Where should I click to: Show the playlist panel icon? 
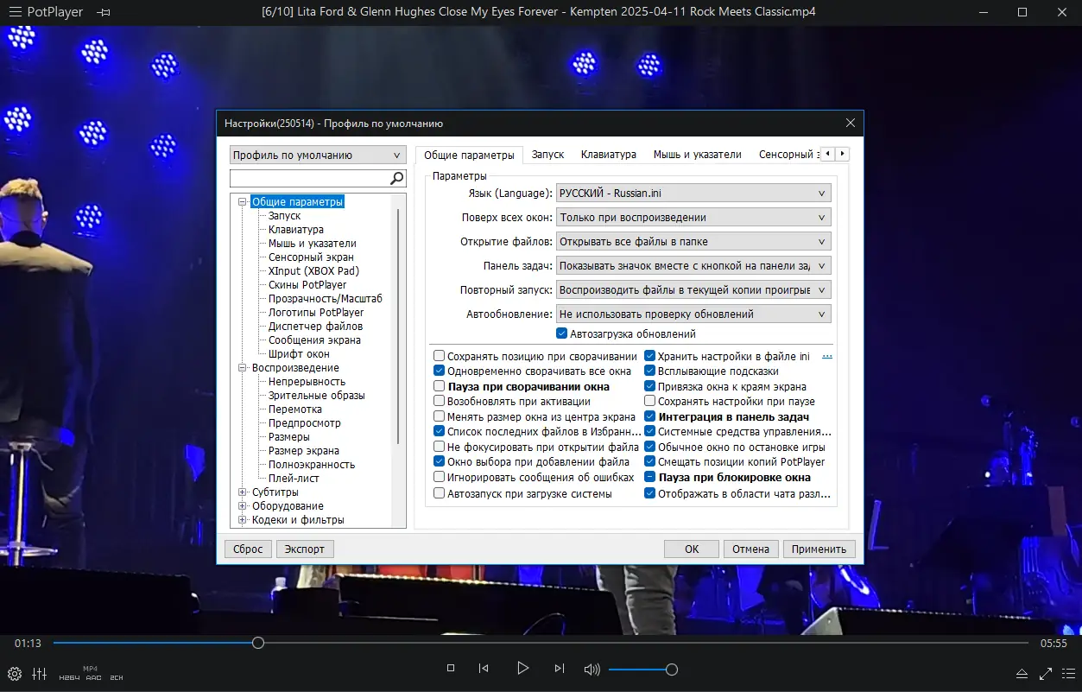click(x=1068, y=672)
